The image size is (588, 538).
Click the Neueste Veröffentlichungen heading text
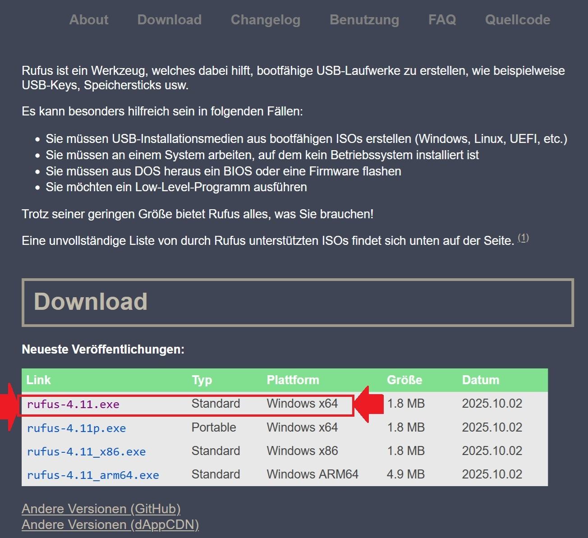tap(103, 349)
